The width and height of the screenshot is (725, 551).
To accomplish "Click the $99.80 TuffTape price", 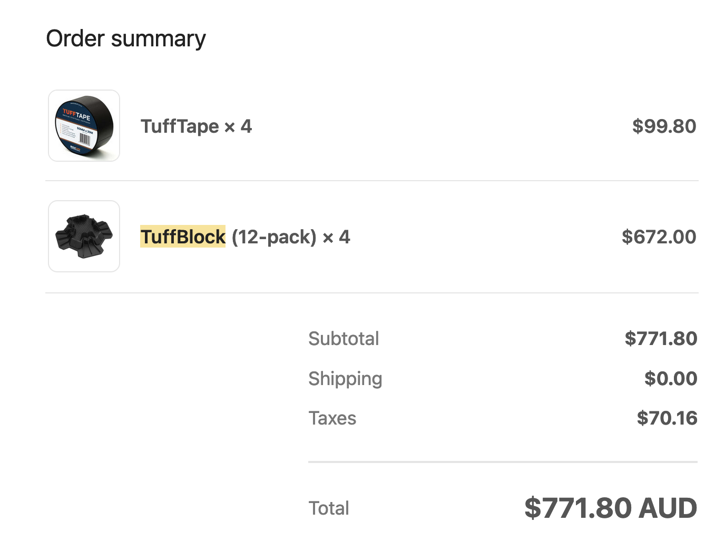I will pyautogui.click(x=664, y=126).
